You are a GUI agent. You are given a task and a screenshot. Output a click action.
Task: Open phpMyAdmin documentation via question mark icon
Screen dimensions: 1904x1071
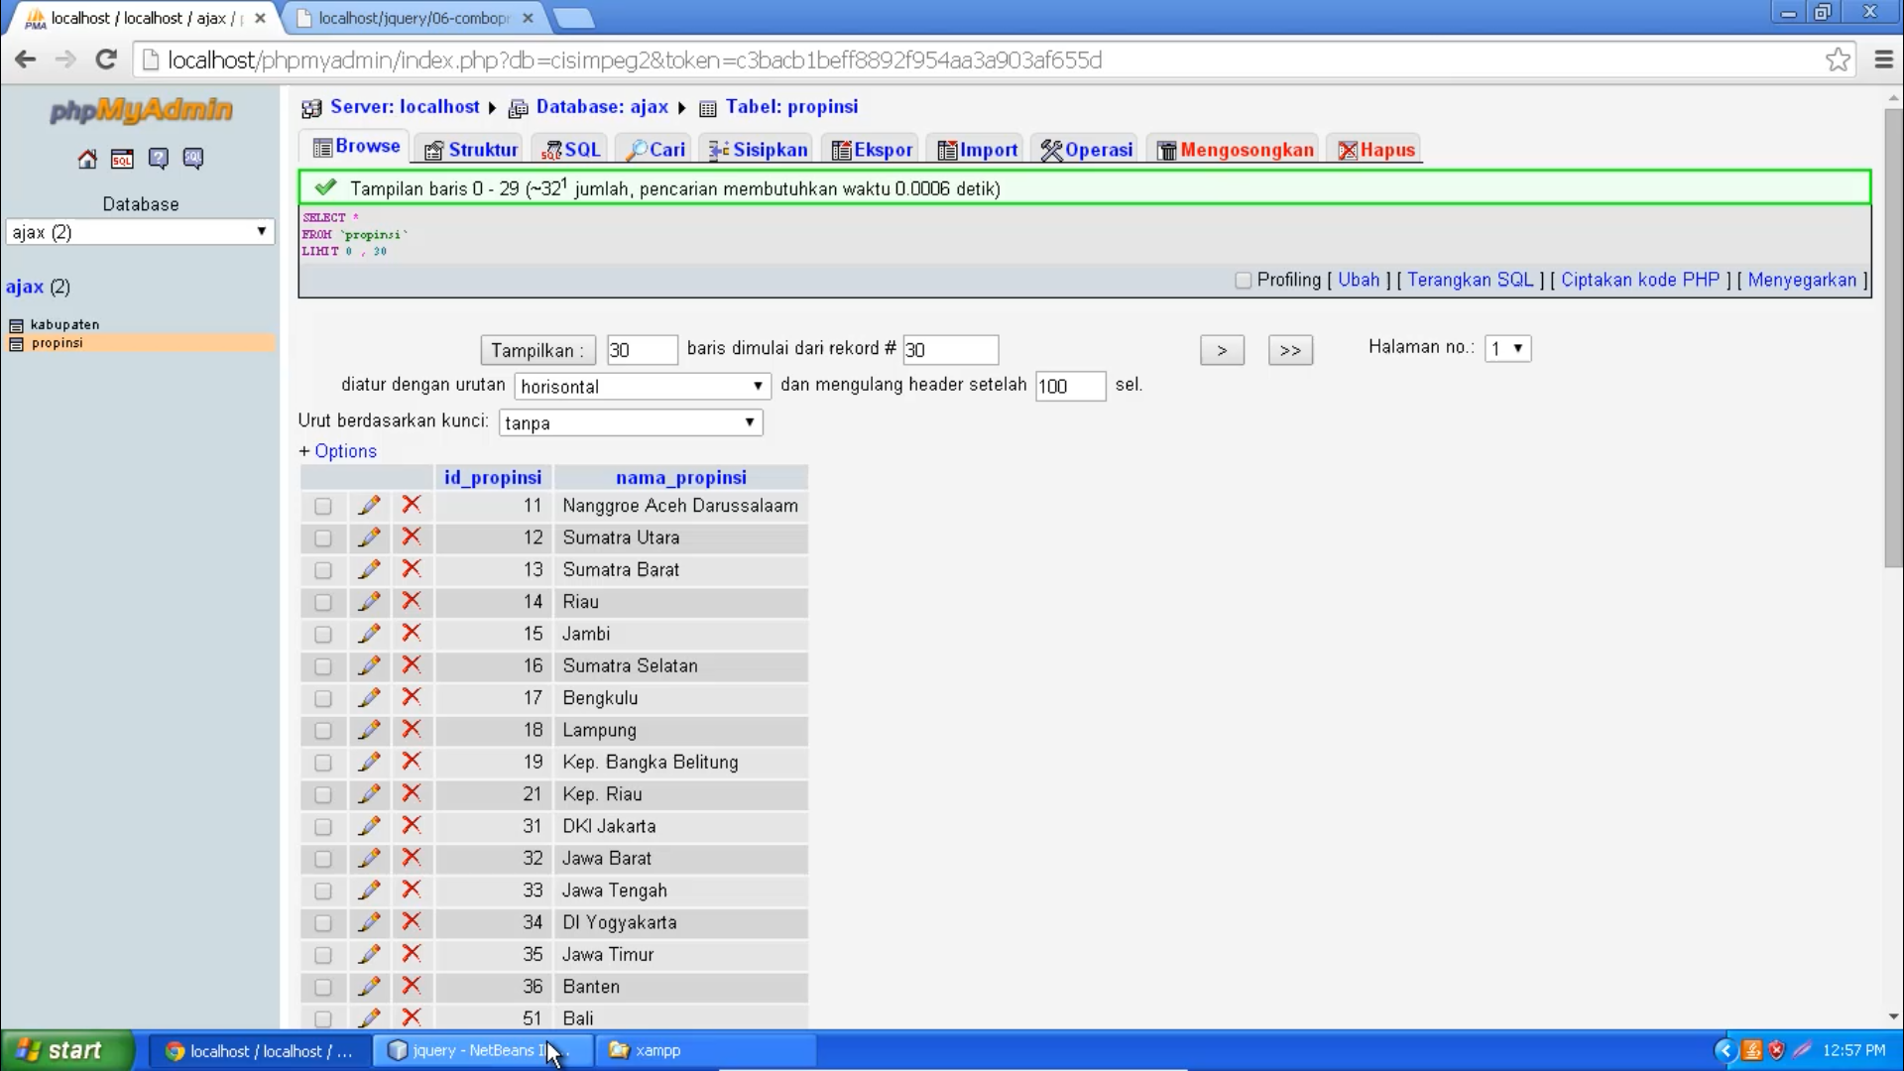click(x=158, y=159)
